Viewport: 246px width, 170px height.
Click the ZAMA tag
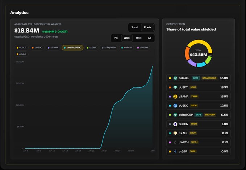[x=194, y=97]
